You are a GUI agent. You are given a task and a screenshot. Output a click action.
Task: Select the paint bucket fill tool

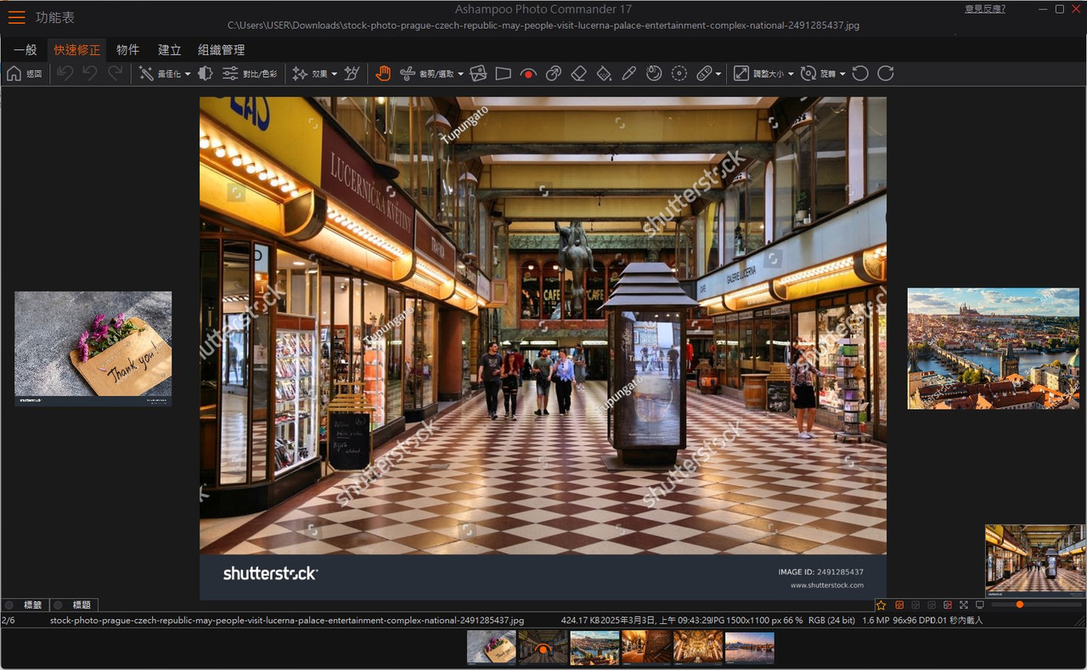(x=604, y=74)
